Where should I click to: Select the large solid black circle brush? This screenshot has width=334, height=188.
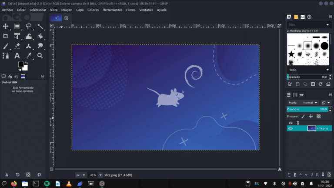(324, 46)
